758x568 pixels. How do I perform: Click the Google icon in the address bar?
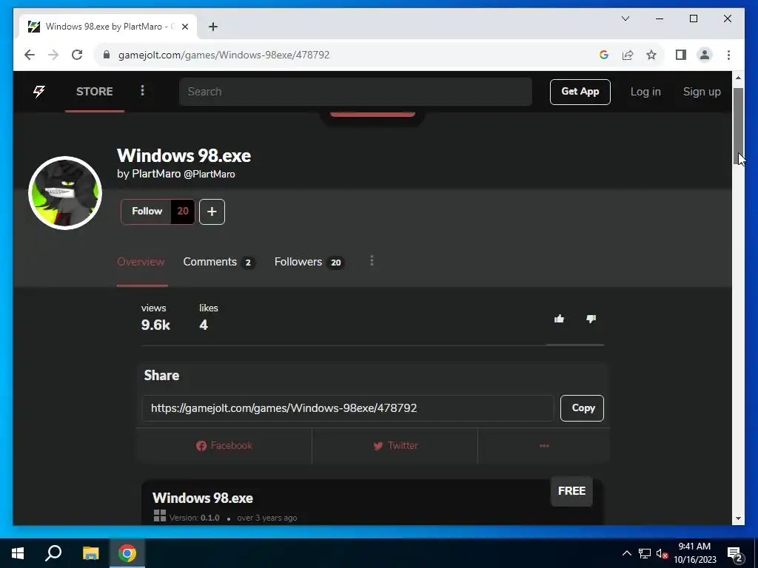click(x=603, y=55)
